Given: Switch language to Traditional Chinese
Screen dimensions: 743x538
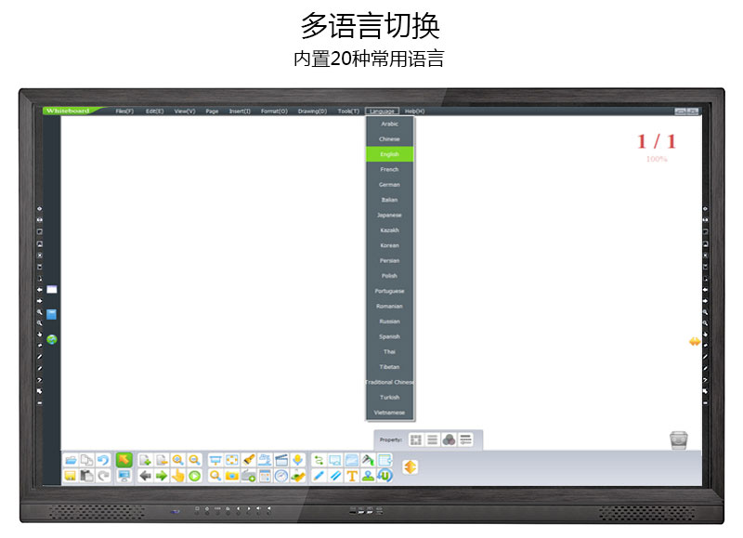Looking at the screenshot, I should pos(389,382).
